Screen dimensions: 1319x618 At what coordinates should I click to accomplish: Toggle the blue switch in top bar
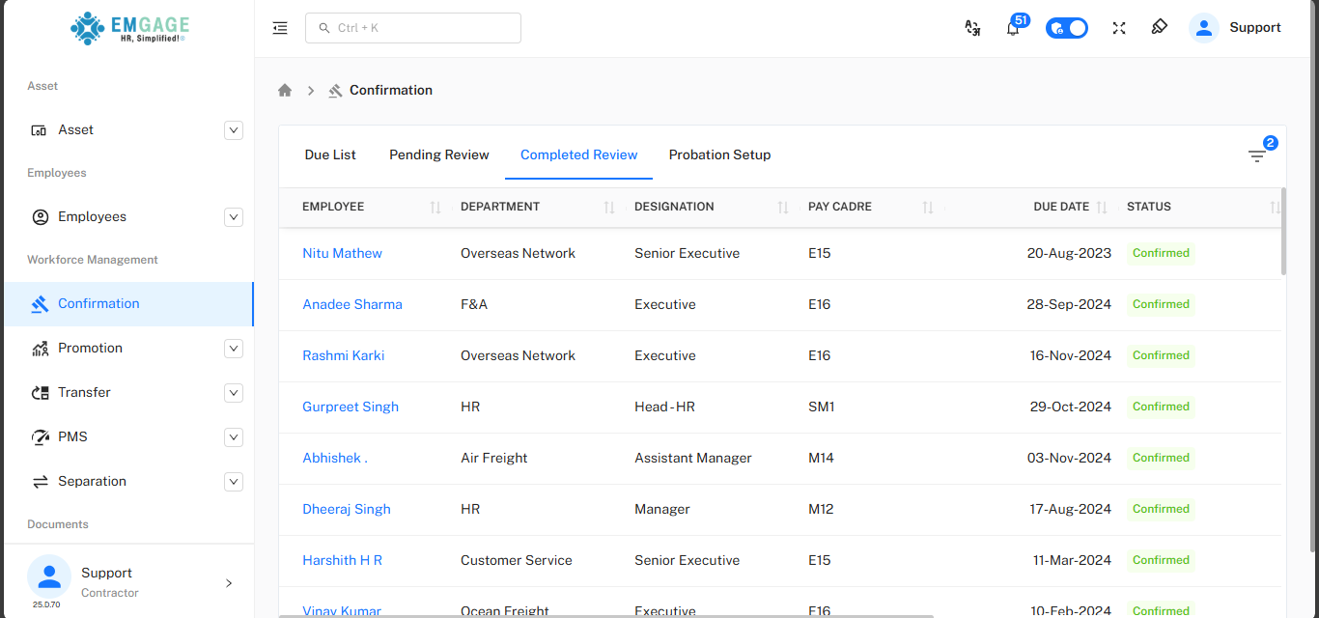coord(1067,28)
